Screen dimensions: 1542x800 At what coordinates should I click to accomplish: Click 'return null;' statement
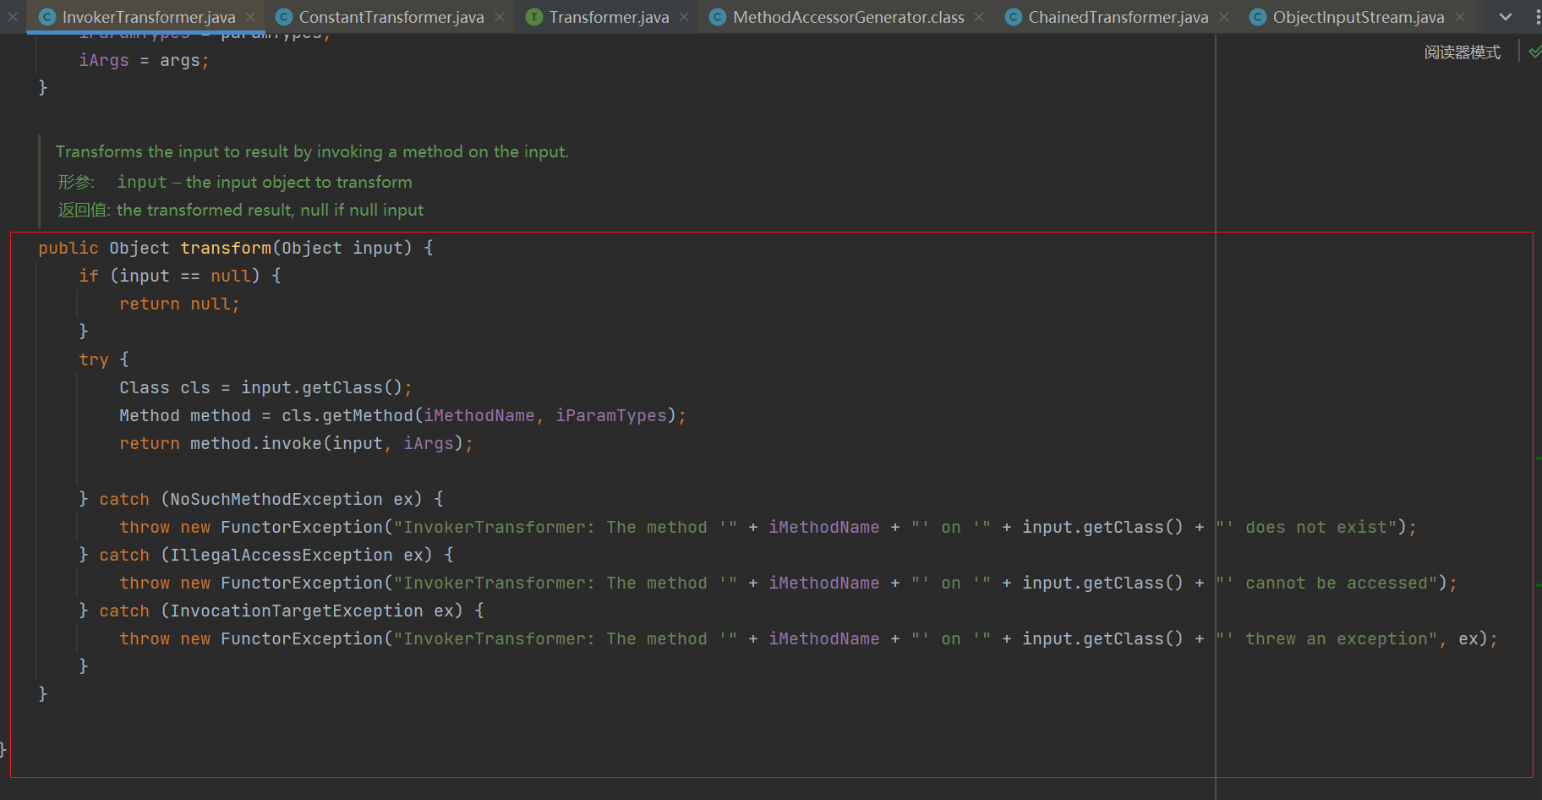[179, 304]
